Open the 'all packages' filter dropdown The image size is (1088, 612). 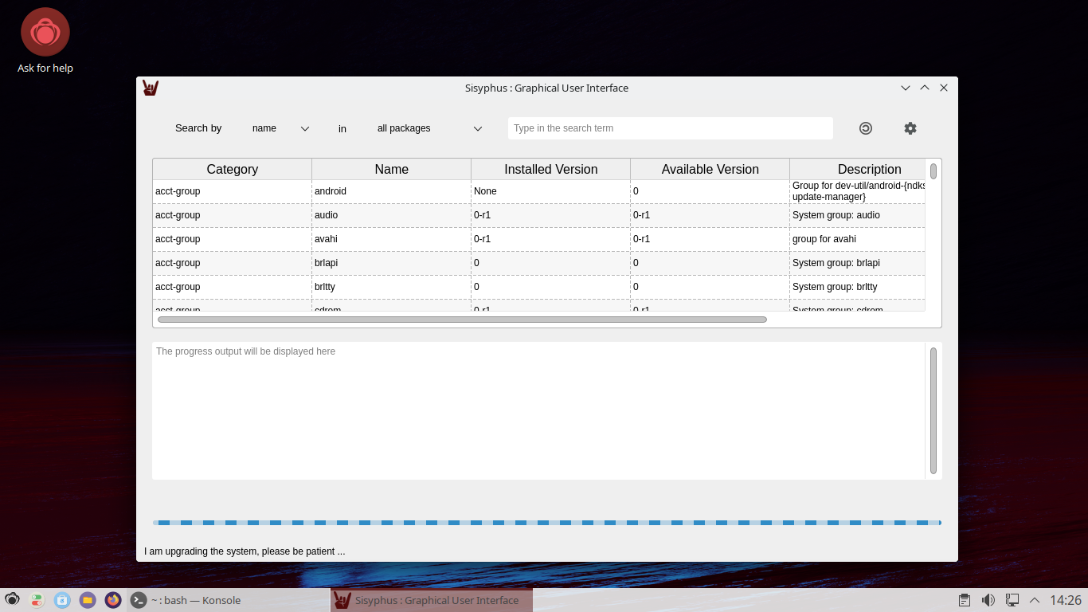430,128
